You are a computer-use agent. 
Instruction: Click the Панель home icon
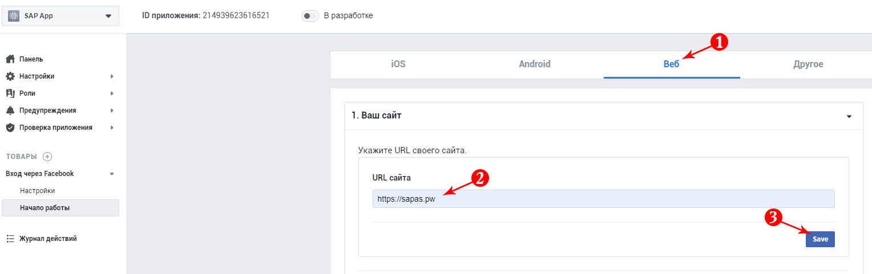(x=10, y=59)
